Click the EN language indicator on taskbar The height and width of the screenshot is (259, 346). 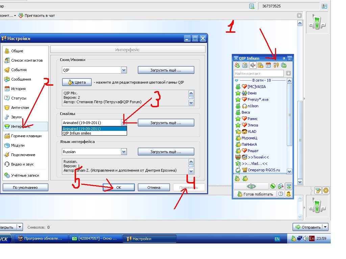tap(277, 239)
